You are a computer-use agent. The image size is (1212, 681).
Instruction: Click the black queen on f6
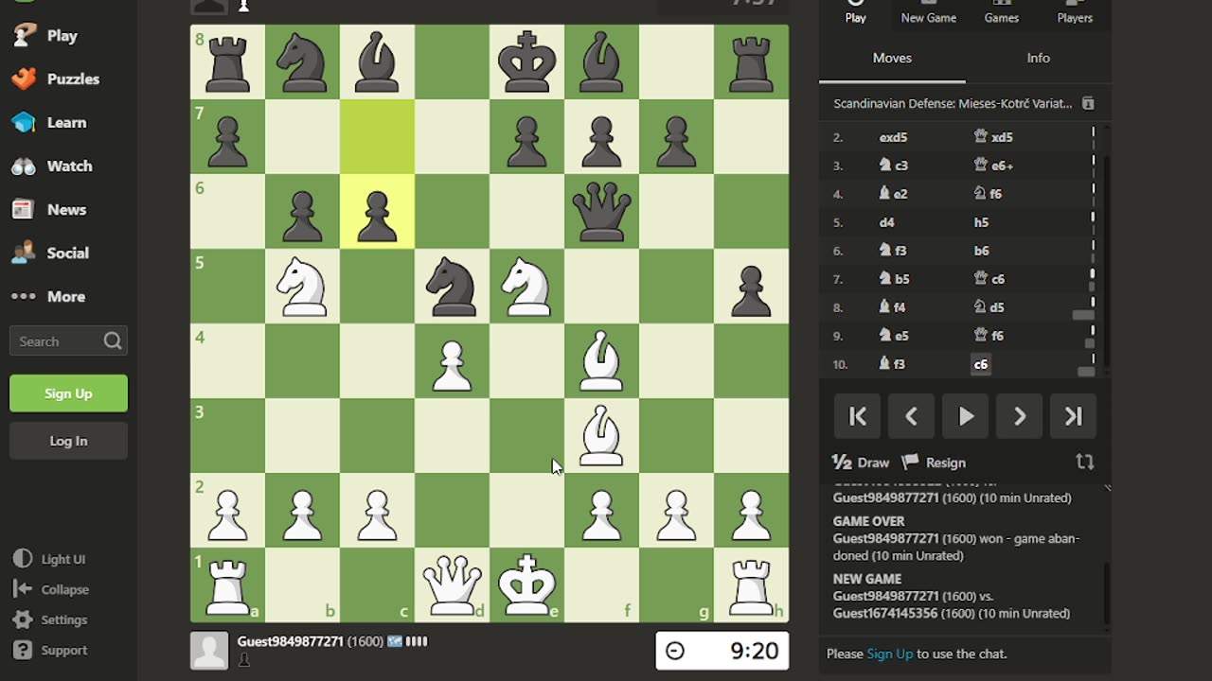(601, 212)
